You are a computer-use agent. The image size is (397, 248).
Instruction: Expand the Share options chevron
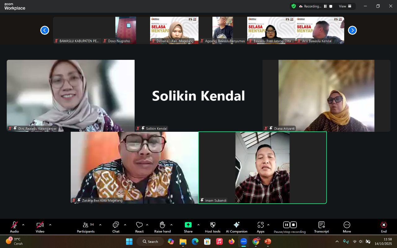coord(198,225)
